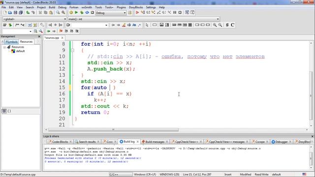Undo the last edit

28,12
